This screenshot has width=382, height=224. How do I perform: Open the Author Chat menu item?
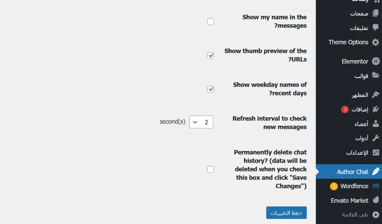coord(353,172)
